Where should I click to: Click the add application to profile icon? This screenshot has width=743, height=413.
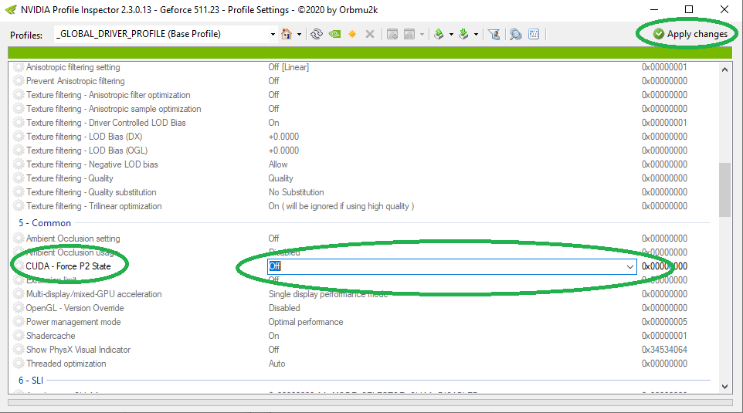(392, 34)
